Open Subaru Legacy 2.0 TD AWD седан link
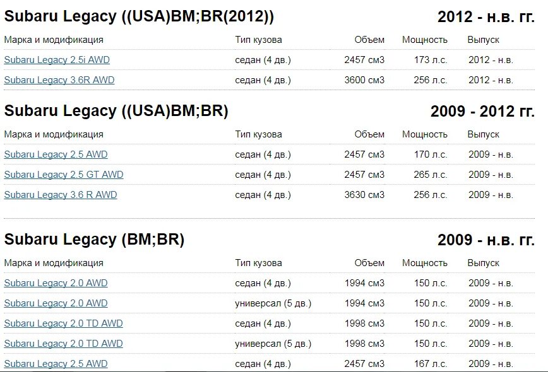548x372 pixels. (x=63, y=324)
